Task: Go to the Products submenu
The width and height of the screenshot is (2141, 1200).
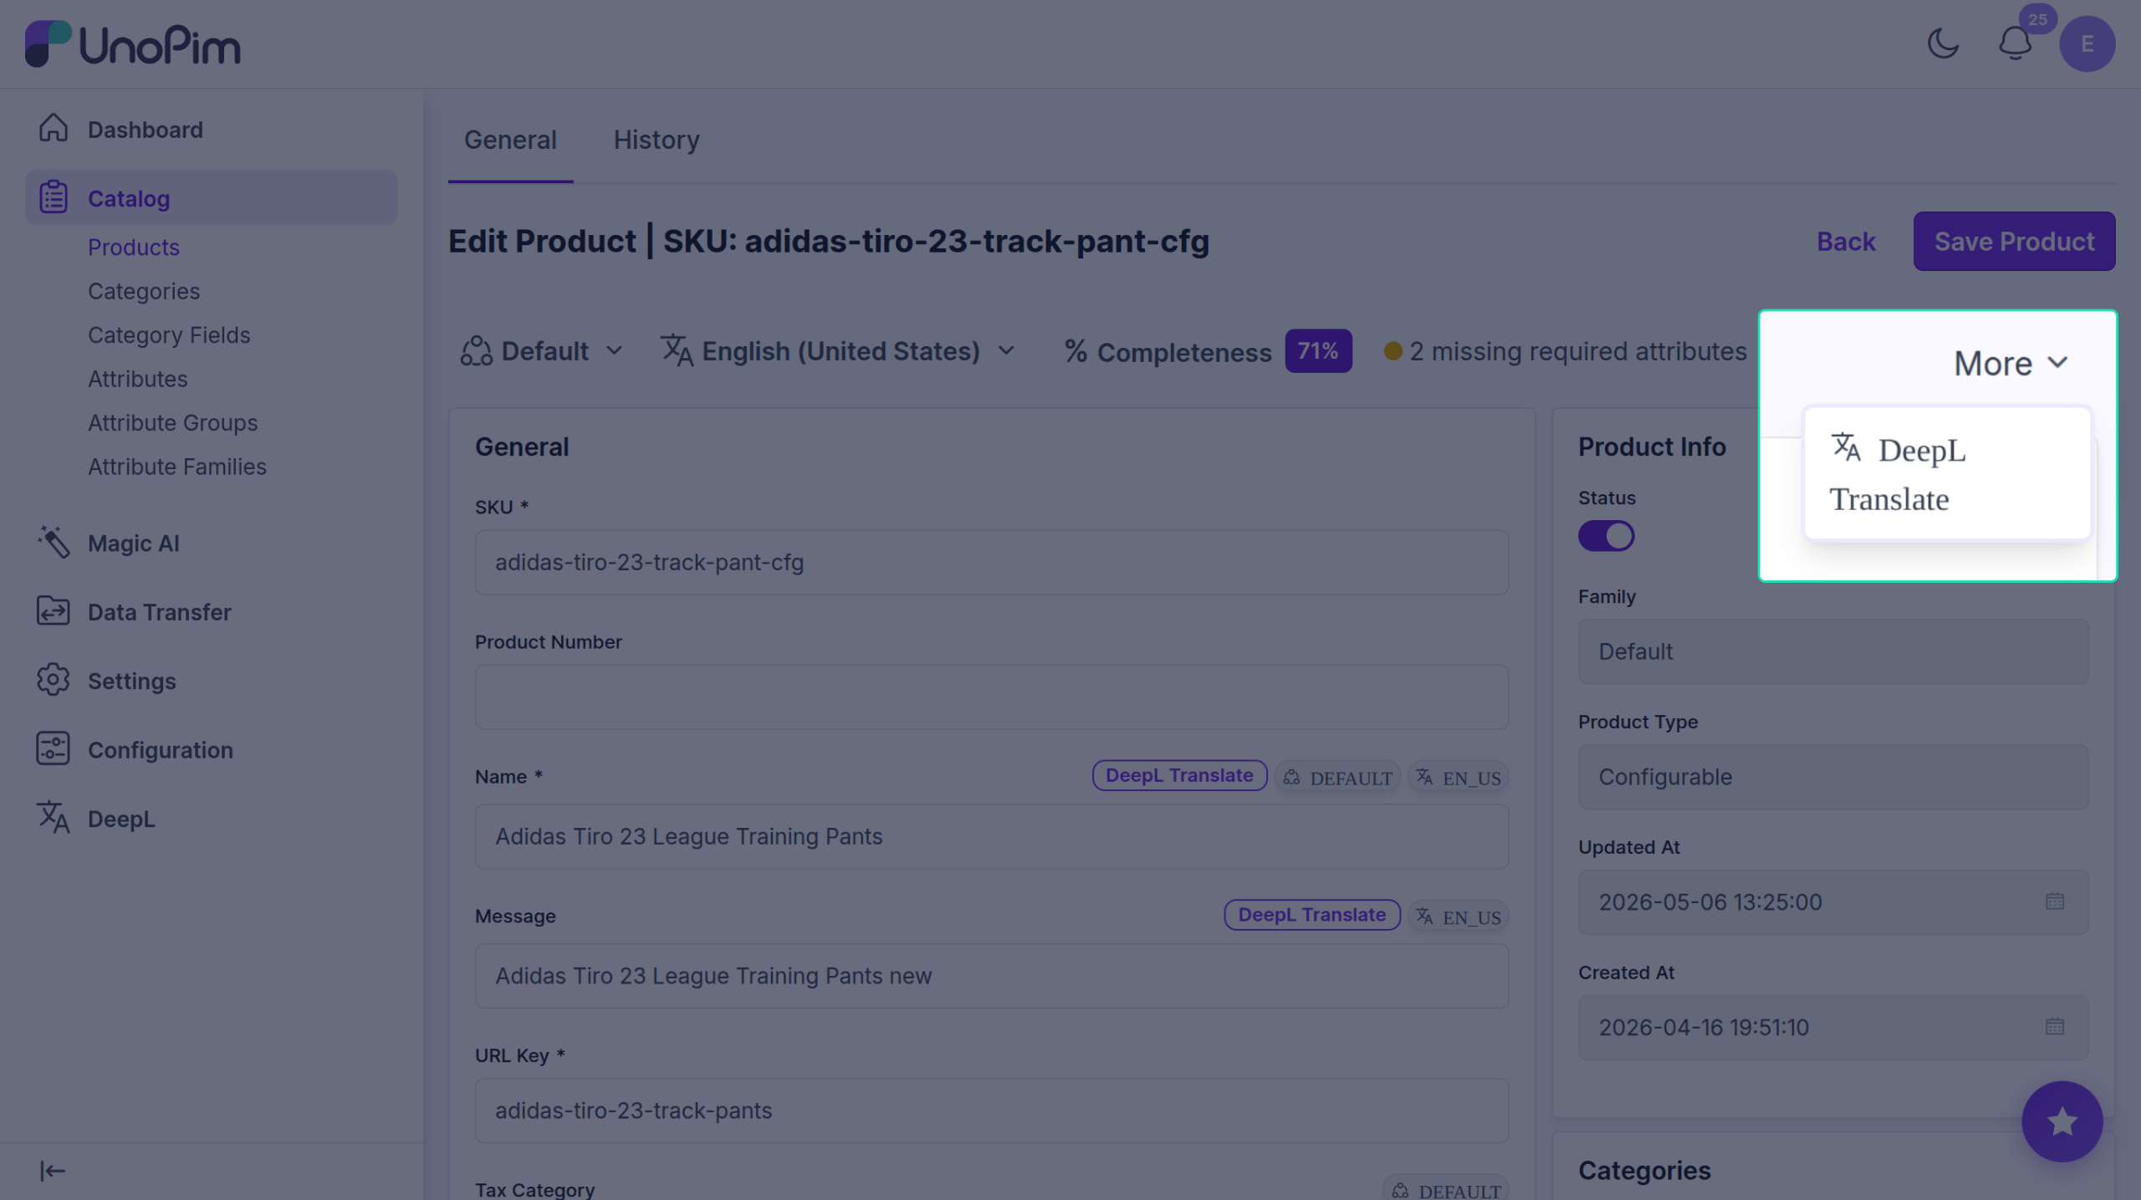Action: click(134, 248)
